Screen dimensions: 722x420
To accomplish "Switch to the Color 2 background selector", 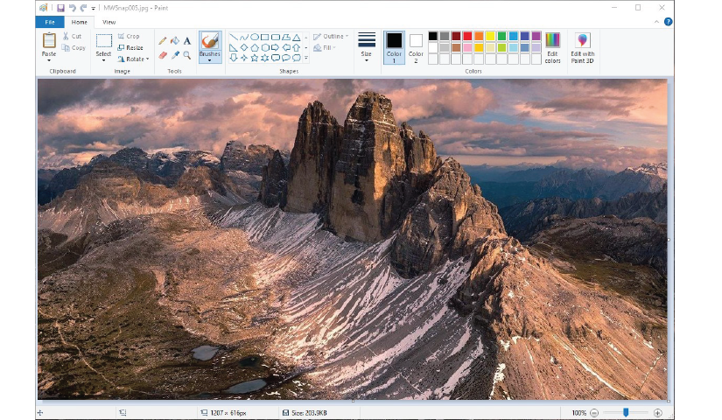I will (416, 48).
